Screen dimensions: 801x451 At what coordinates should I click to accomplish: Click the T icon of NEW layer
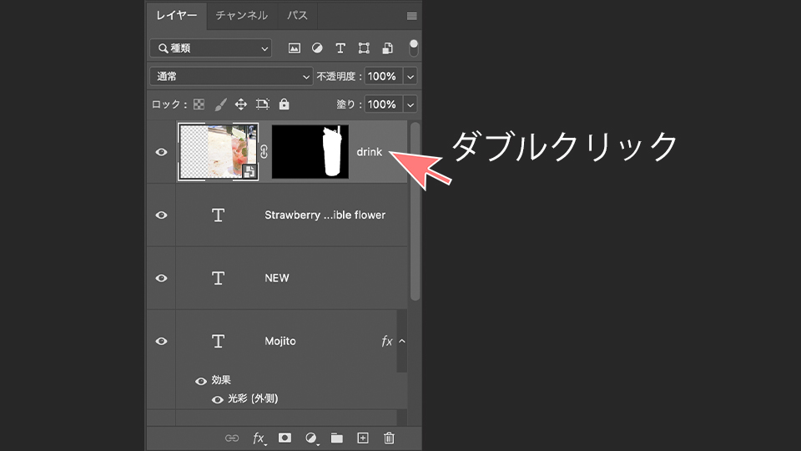(218, 278)
